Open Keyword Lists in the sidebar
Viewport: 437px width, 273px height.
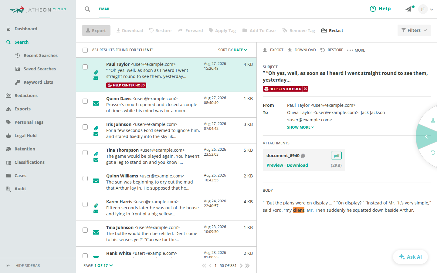pyautogui.click(x=34, y=82)
